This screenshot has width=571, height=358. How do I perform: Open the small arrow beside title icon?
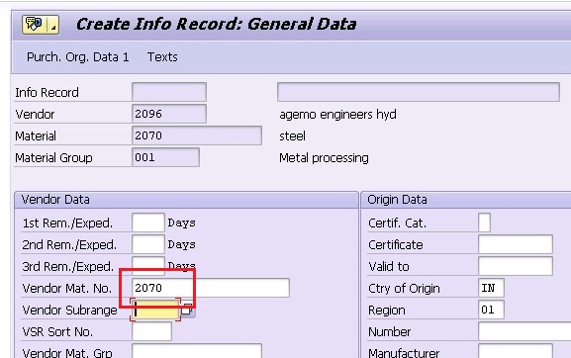point(53,25)
